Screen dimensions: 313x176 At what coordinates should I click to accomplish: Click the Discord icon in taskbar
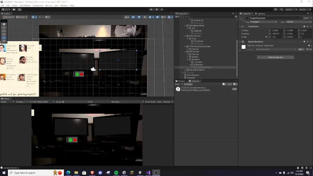click(x=100, y=173)
